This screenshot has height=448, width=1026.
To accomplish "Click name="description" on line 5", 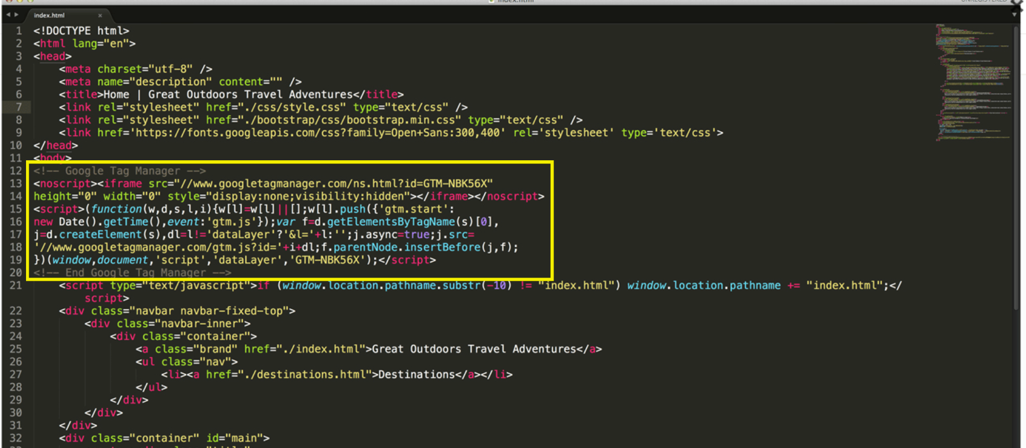I will 155,82.
